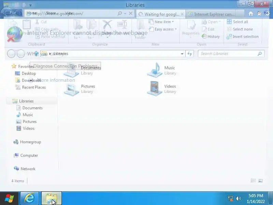Click Paste shortcut in the ribbon
Screen dimensions: 273x205
[x=51, y=37]
